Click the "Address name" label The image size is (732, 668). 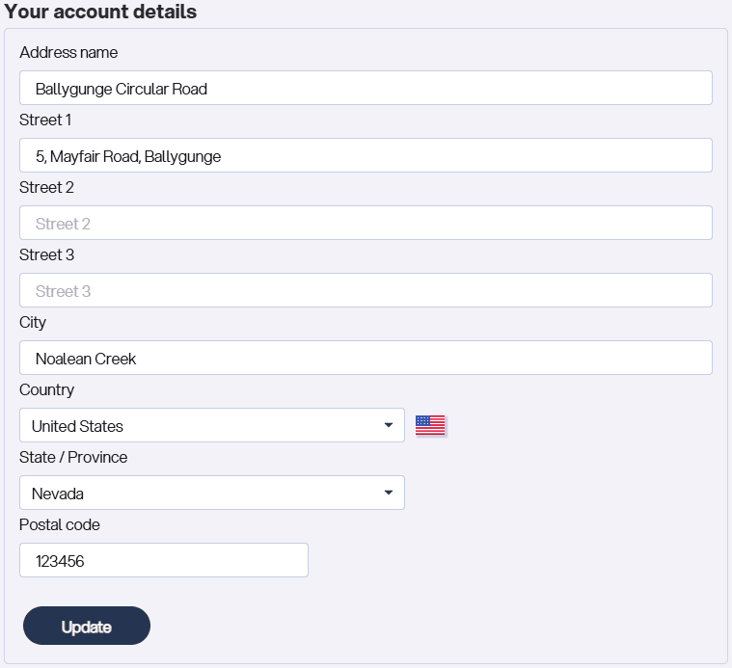click(68, 52)
